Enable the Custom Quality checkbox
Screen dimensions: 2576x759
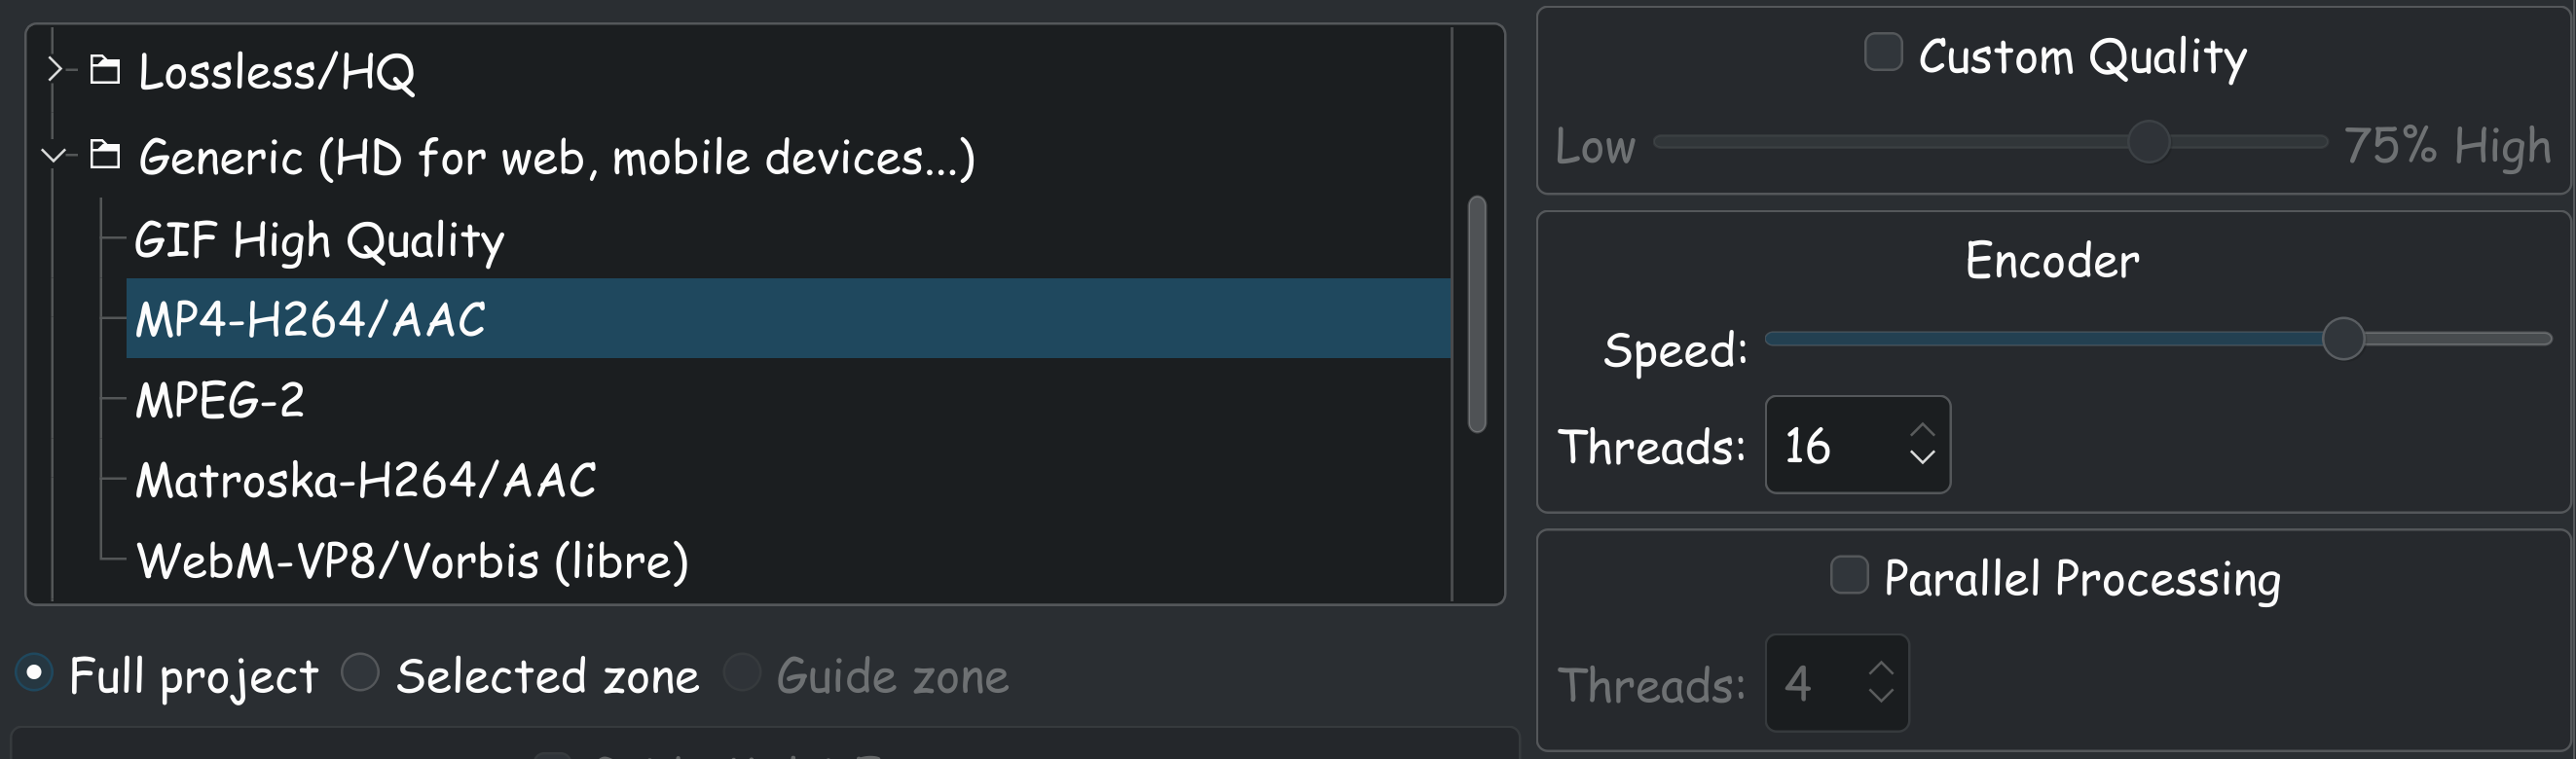coord(1883,52)
